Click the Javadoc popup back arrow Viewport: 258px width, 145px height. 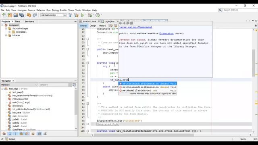(121, 23)
